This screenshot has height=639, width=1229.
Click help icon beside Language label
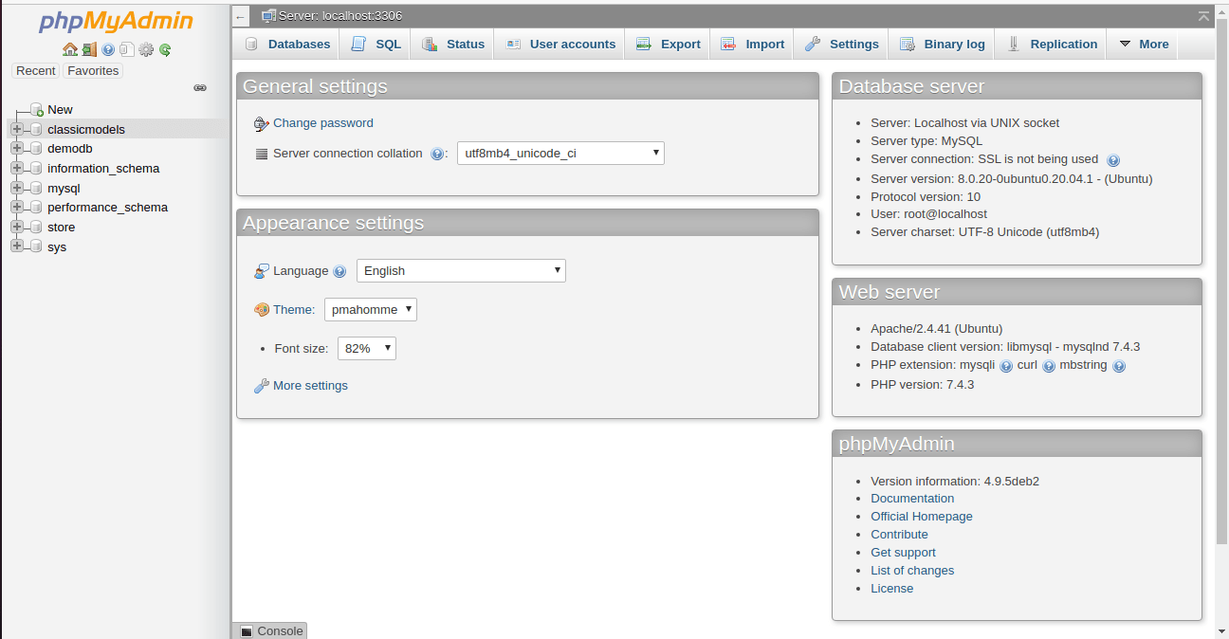pyautogui.click(x=339, y=271)
